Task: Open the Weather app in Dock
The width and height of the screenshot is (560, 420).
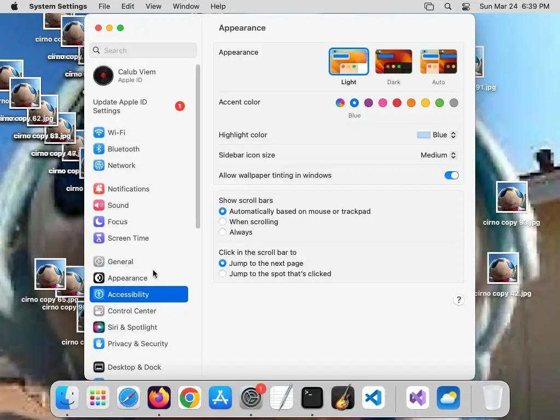Action: pos(448,398)
